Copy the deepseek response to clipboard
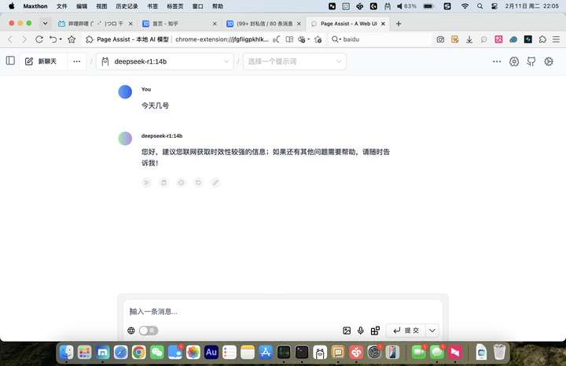 click(x=164, y=183)
